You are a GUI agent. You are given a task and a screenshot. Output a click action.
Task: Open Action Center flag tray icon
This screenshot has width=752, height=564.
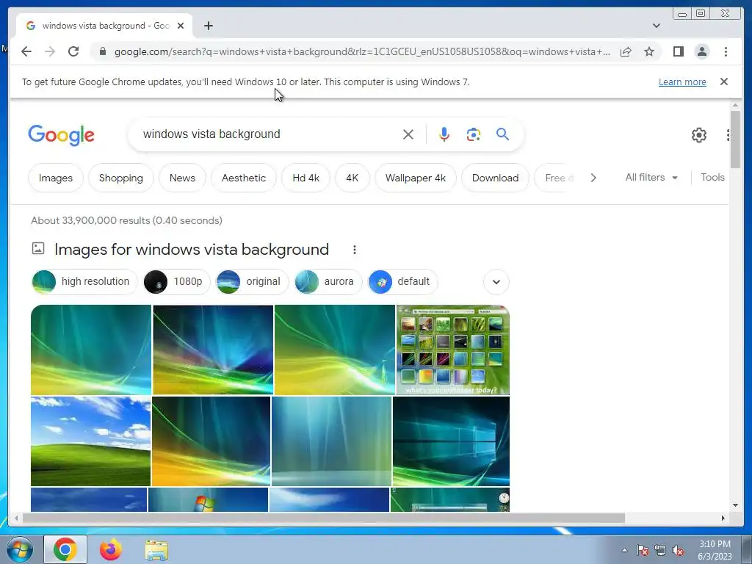click(642, 551)
